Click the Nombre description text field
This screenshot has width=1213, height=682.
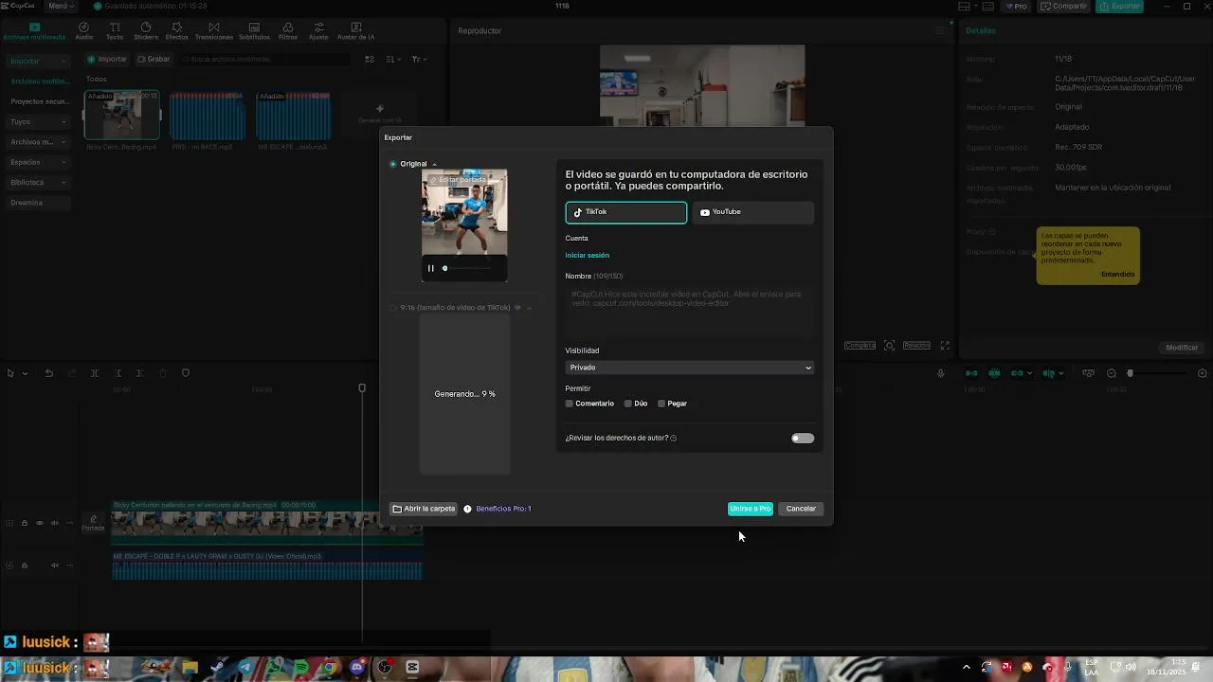tap(689, 310)
